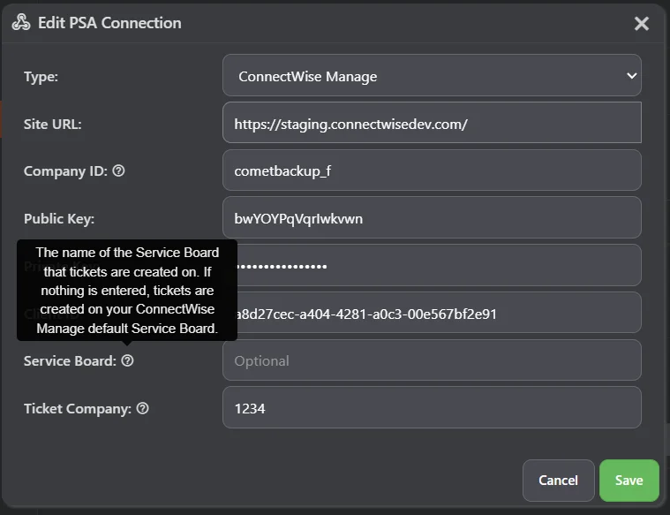Click the Site URL: label

point(53,125)
